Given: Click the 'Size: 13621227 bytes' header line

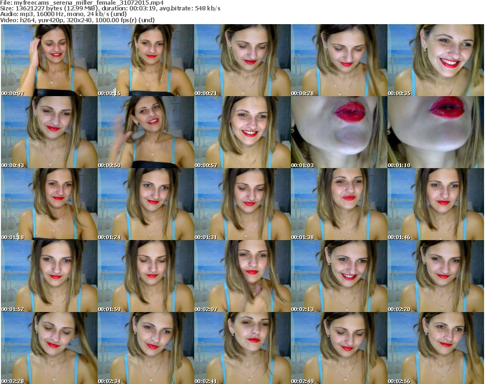Looking at the screenshot, I should pyautogui.click(x=110, y=9).
